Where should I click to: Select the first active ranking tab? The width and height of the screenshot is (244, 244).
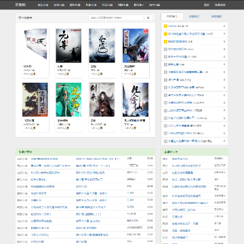tap(172, 16)
